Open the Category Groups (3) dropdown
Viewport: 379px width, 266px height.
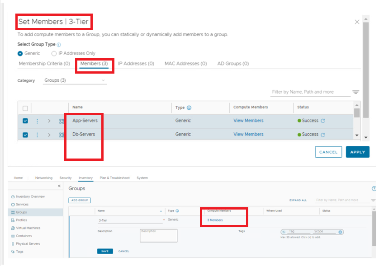75,80
